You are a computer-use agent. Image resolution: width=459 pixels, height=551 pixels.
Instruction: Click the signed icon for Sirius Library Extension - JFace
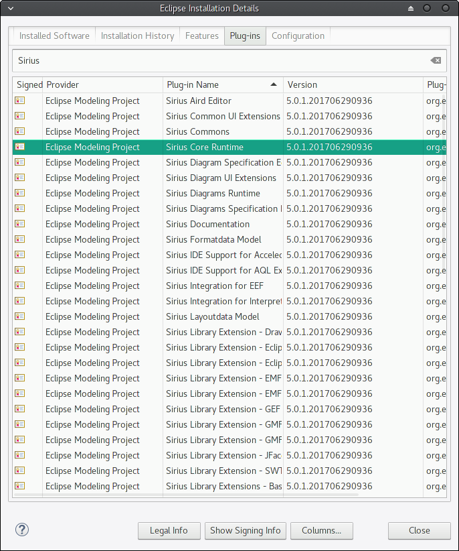pyautogui.click(x=19, y=455)
